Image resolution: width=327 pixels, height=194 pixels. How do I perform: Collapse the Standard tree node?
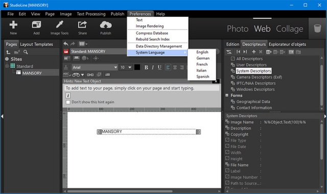7,66
